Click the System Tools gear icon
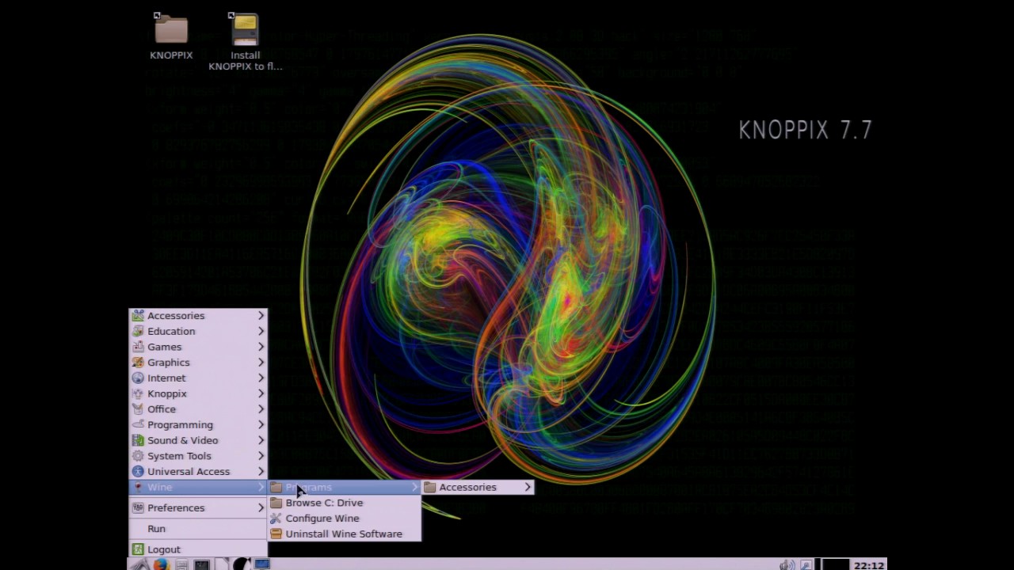The width and height of the screenshot is (1014, 570). [x=138, y=456]
